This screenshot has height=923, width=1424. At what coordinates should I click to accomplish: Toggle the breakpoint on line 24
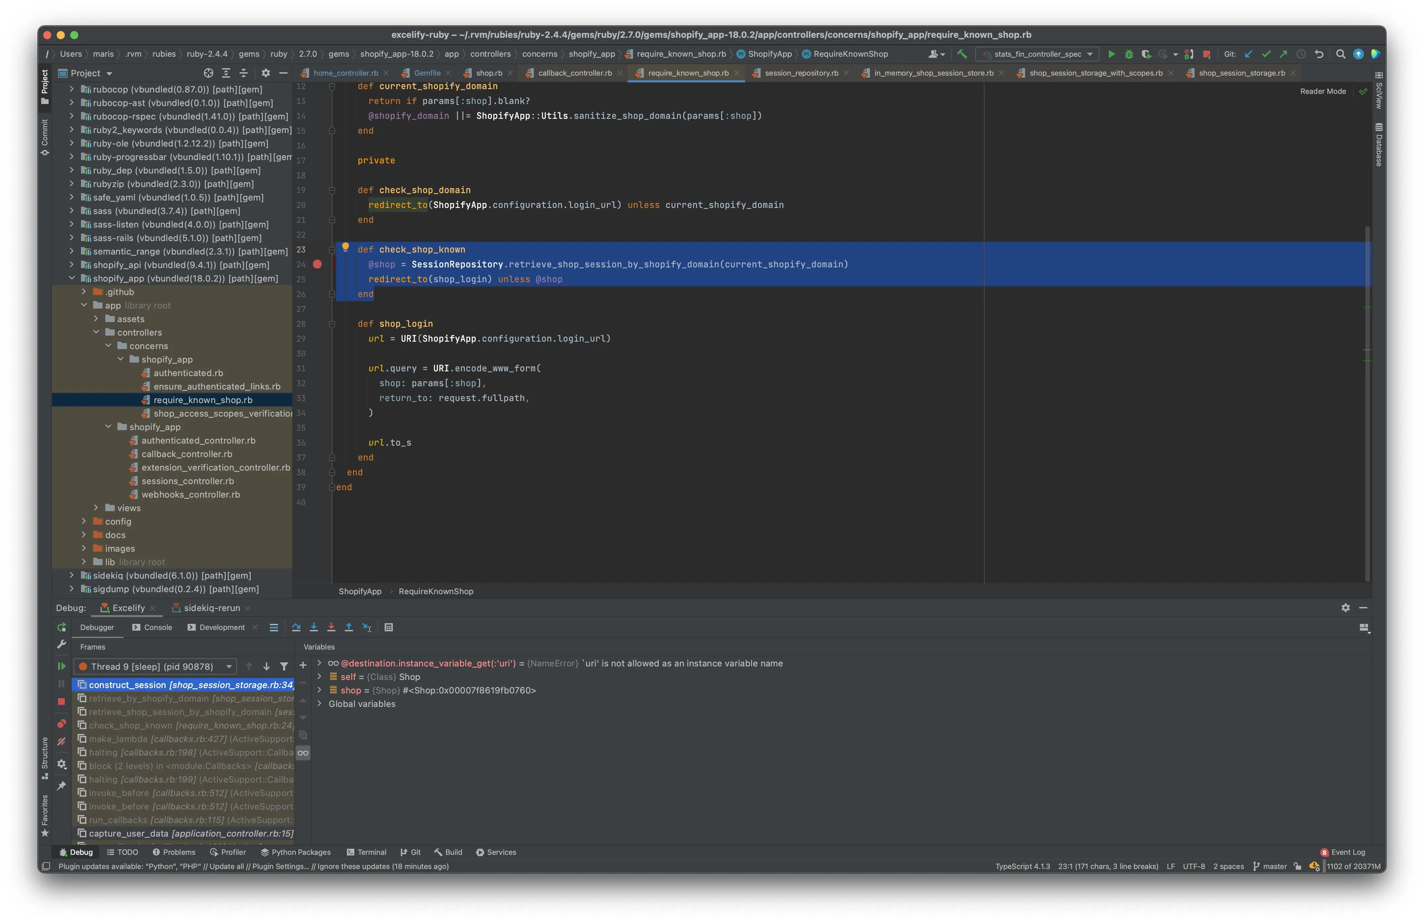(x=317, y=264)
